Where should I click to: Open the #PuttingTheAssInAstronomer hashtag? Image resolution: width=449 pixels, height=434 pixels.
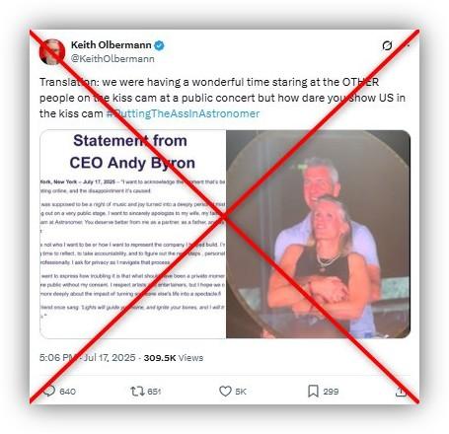point(183,113)
